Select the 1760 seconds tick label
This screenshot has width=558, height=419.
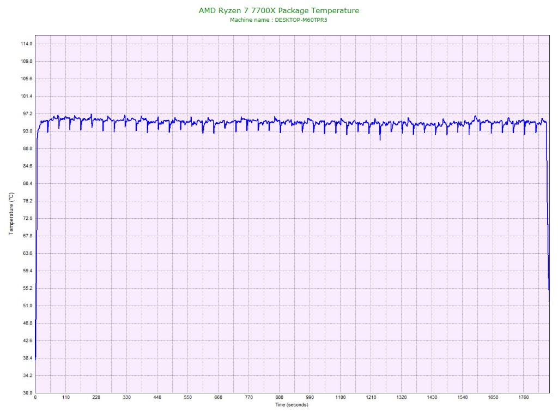coord(523,398)
